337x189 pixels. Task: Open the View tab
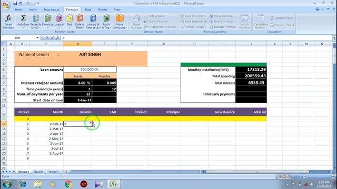click(x=117, y=9)
